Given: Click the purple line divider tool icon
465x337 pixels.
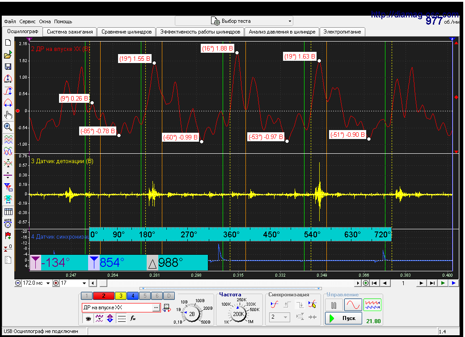Looking at the screenshot, I should click(x=8, y=175).
